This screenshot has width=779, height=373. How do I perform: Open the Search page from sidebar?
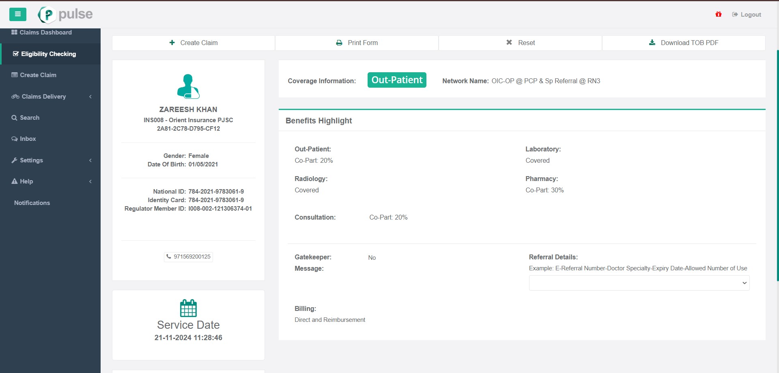tap(30, 118)
